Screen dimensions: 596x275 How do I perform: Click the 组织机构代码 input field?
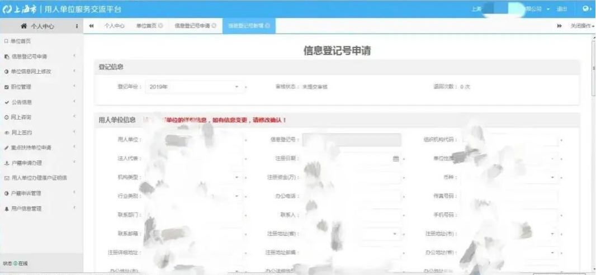[509, 140]
